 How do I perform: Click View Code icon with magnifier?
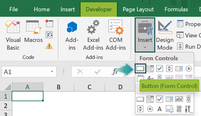(180, 35)
